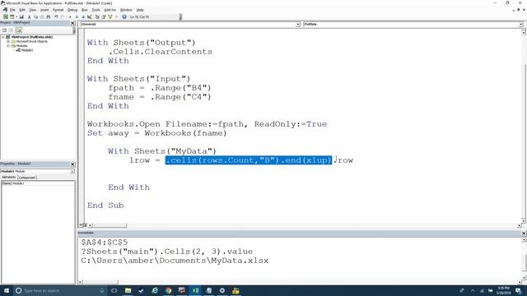527x296 pixels.
Task: Open the Debug menu
Action: pos(72,10)
